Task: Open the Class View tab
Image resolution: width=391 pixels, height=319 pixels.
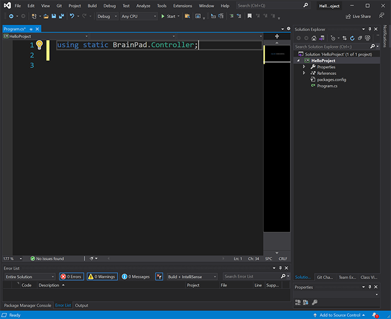Action: (369, 277)
